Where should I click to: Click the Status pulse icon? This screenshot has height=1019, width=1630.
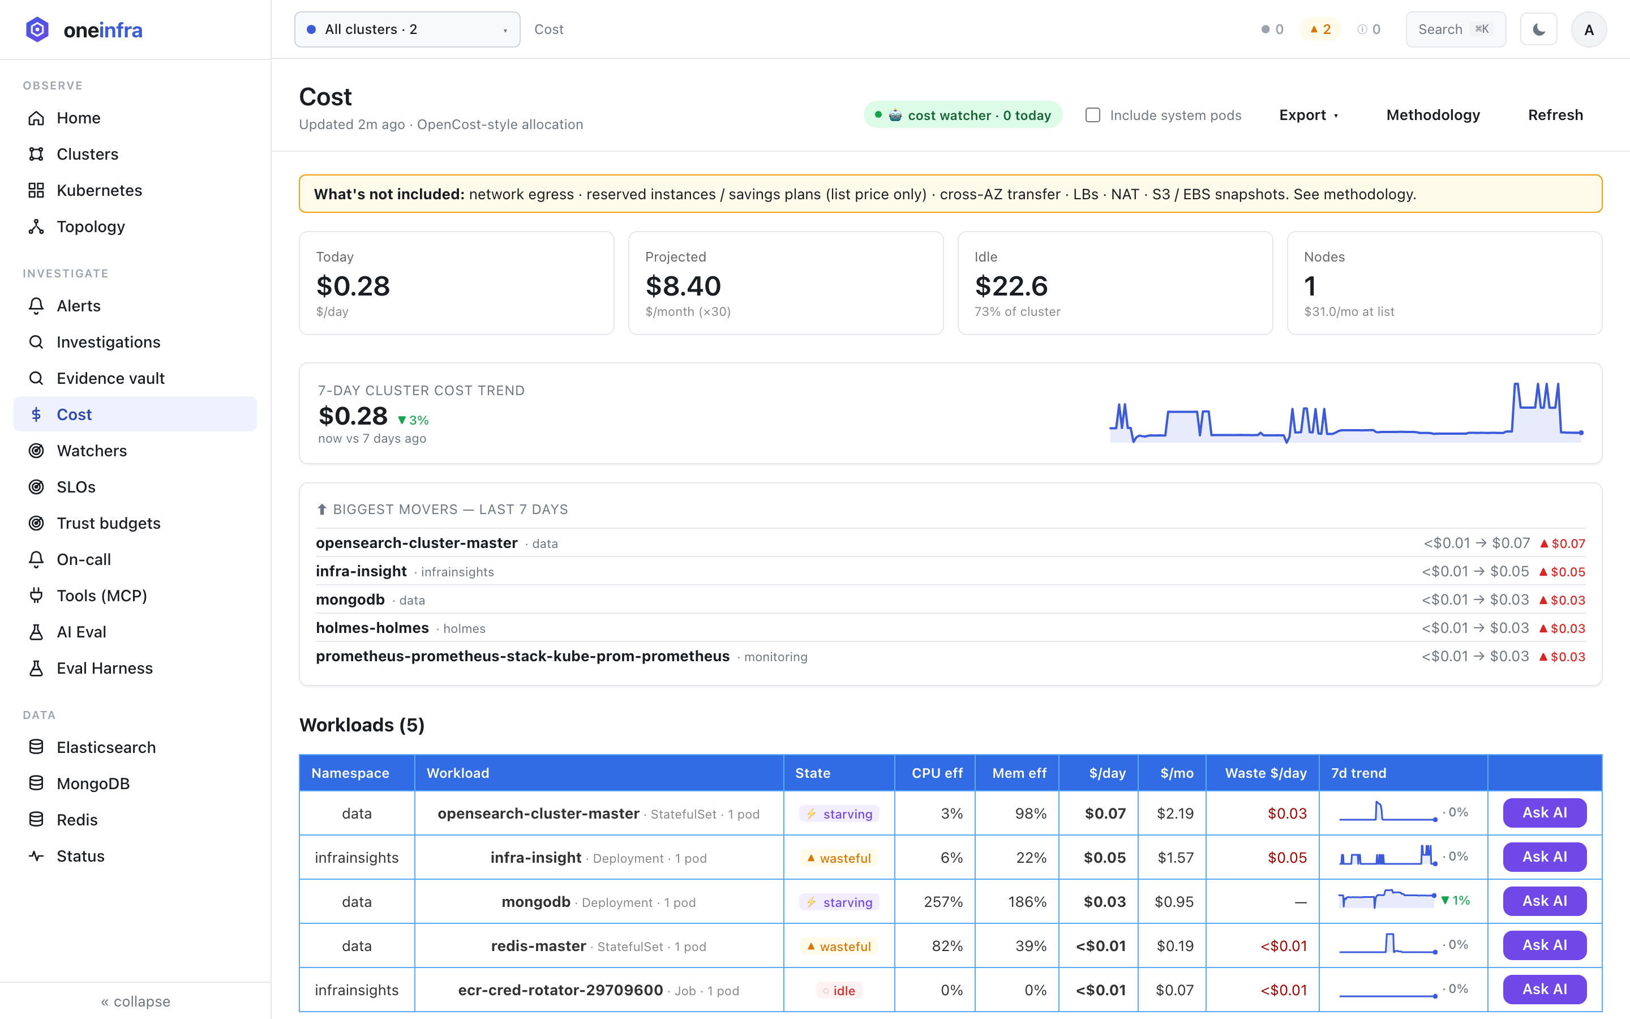click(x=36, y=857)
